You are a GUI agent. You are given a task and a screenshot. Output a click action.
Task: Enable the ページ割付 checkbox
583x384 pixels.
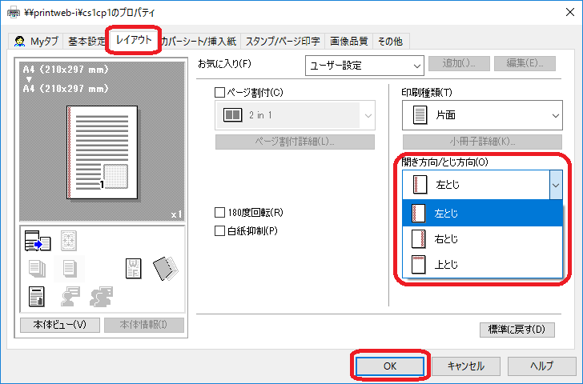pos(219,92)
